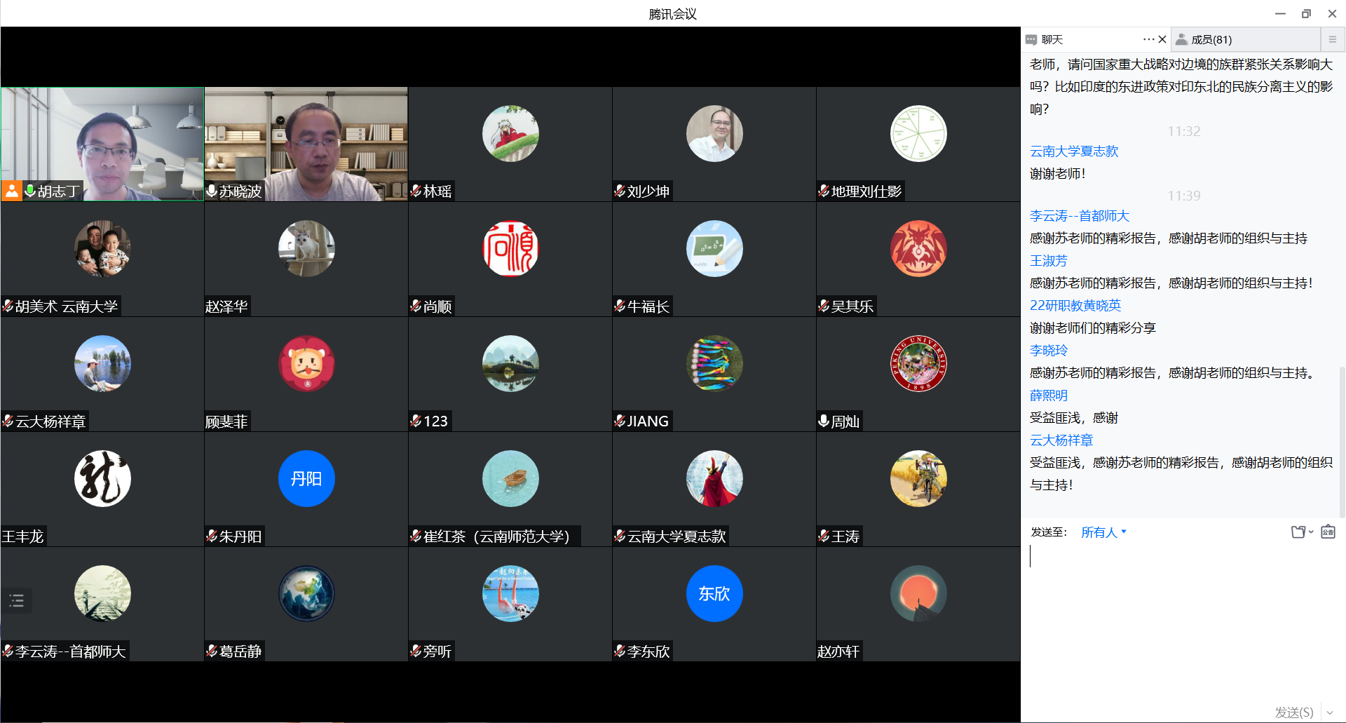1346x723 pixels.
Task: Switch to the 成员(81) members tab
Action: pyautogui.click(x=1211, y=39)
